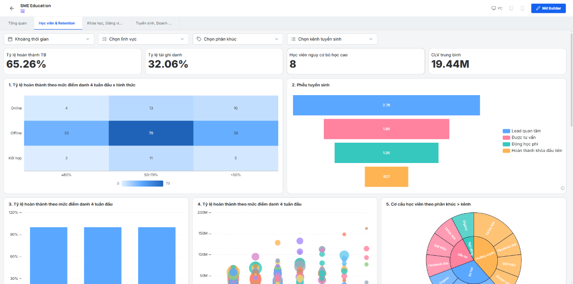
Task: Select the Học viên & Retention tab
Action: (57, 23)
